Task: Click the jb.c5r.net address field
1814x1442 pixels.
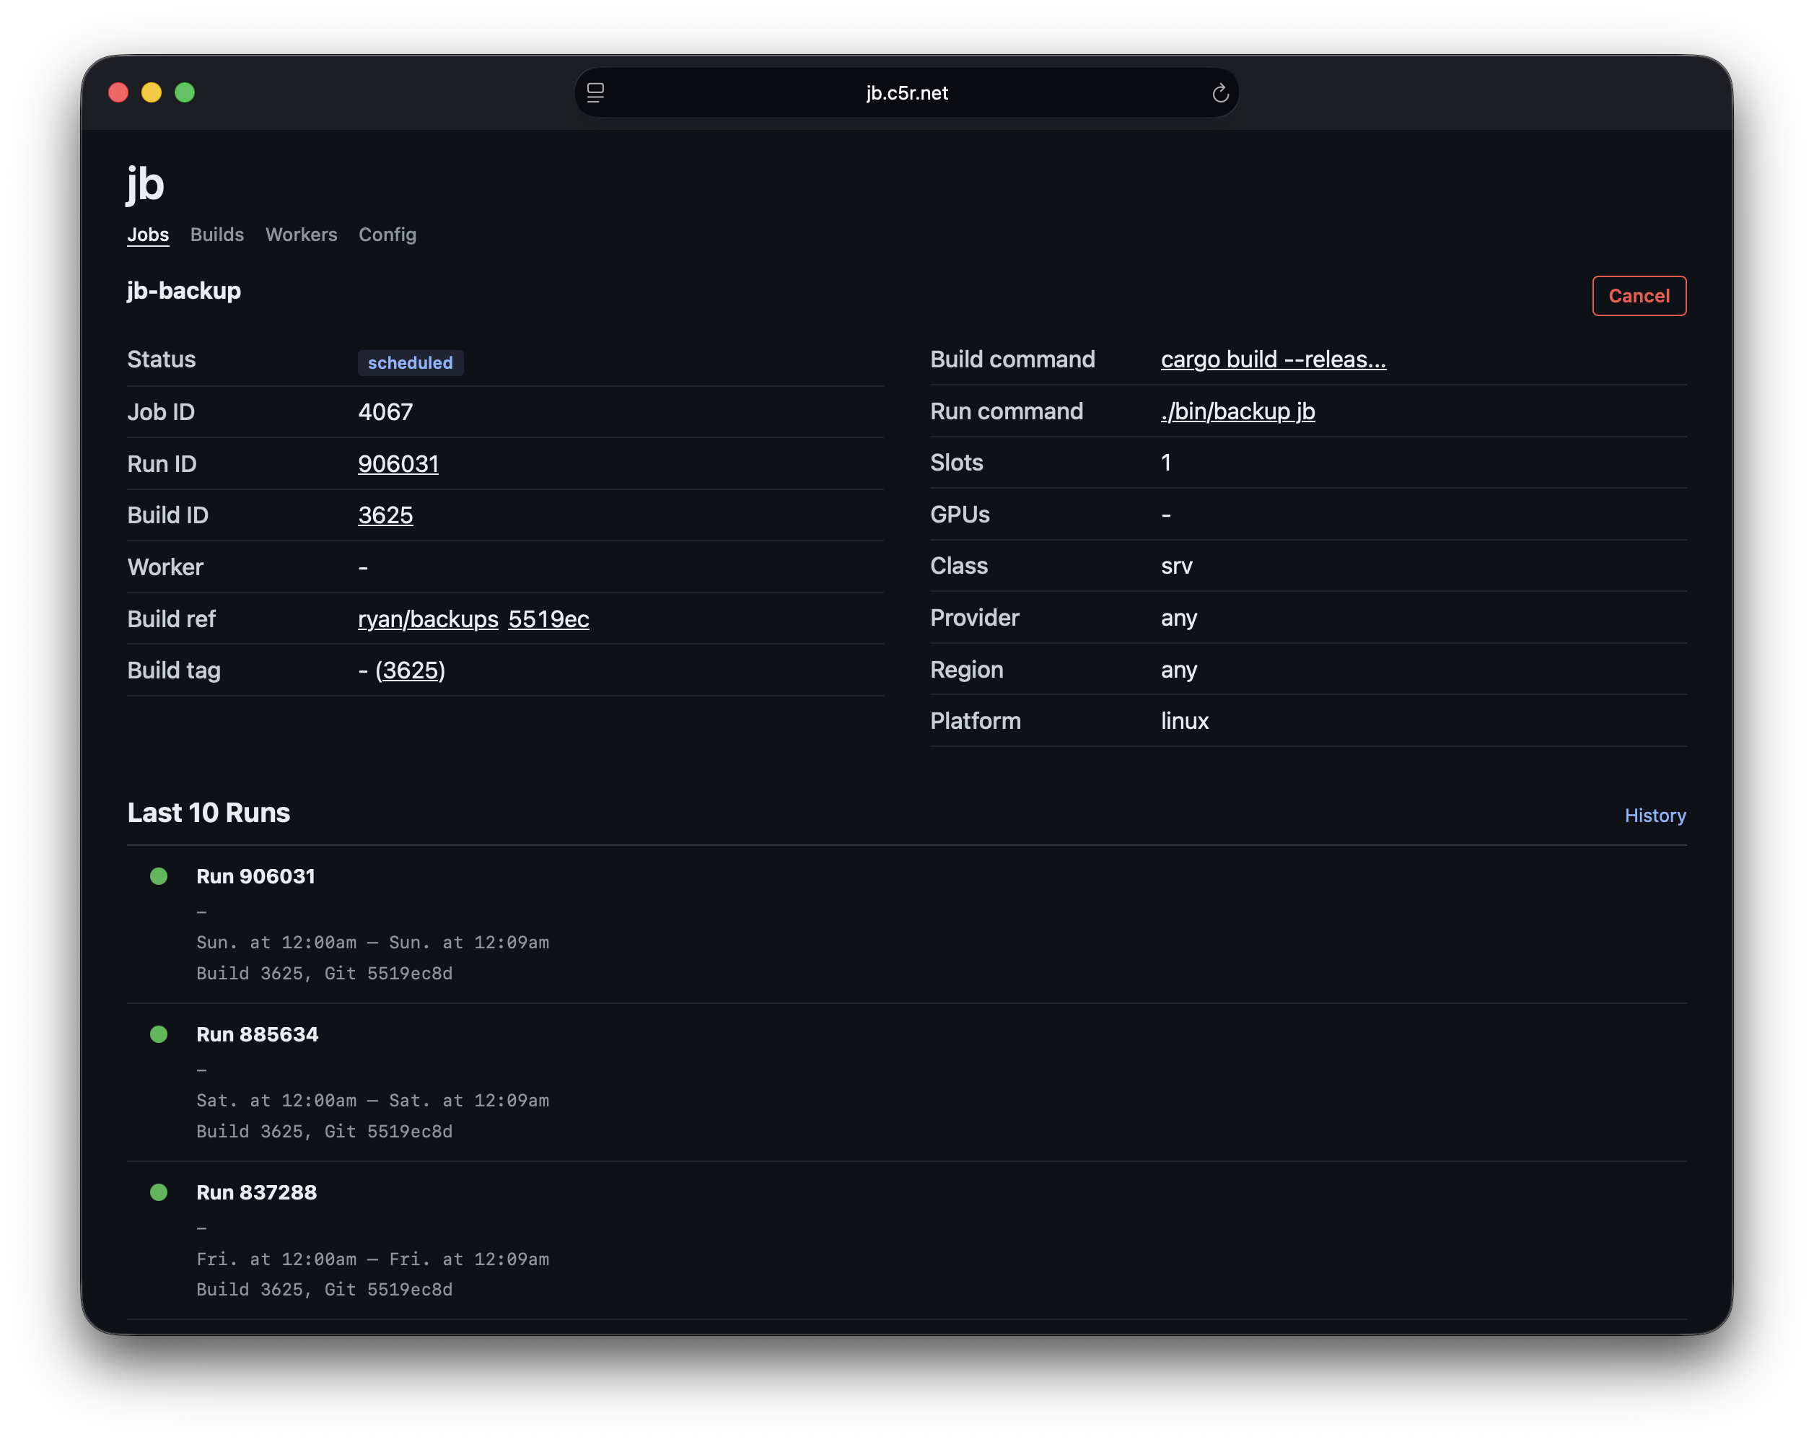Action: tap(907, 92)
